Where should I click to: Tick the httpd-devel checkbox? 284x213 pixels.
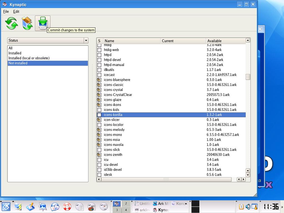click(99, 60)
